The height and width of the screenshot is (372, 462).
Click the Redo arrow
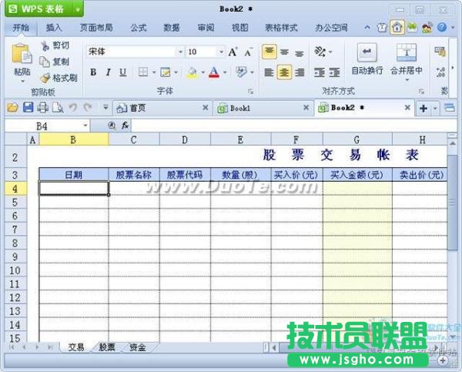point(88,108)
